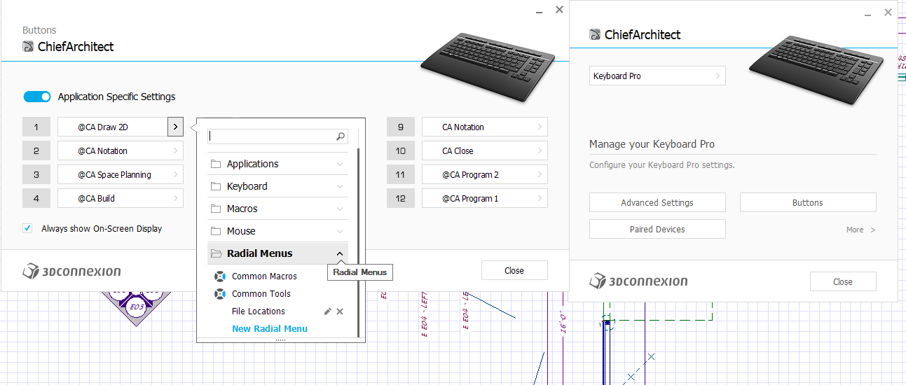906x385 pixels.
Task: Open the Keyboard folder icon
Action: 216,186
